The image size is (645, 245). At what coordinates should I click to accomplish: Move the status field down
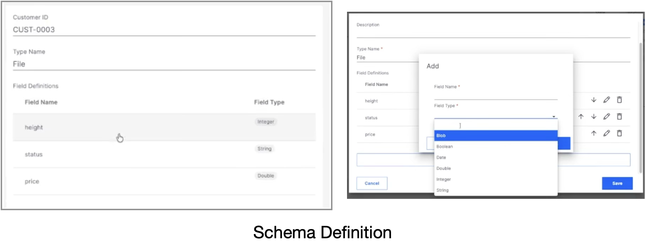click(x=593, y=116)
